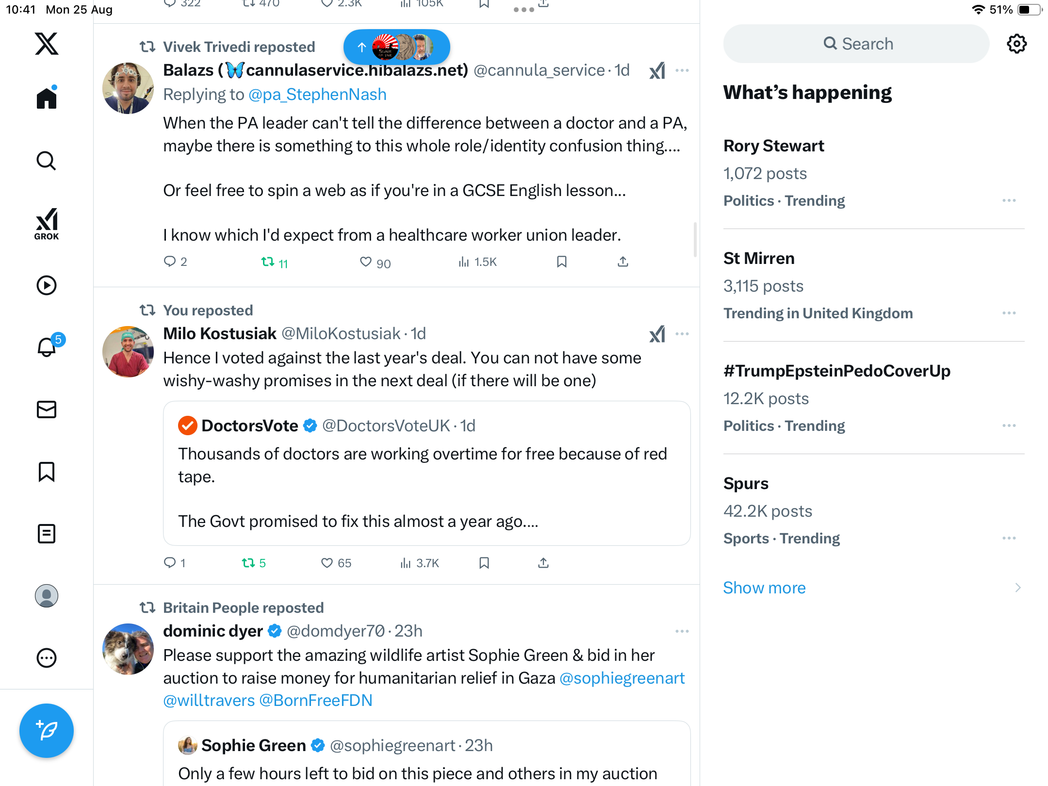Open the @pa_StephenNash profile link
Screen dimensions: 1048x786
click(x=317, y=95)
